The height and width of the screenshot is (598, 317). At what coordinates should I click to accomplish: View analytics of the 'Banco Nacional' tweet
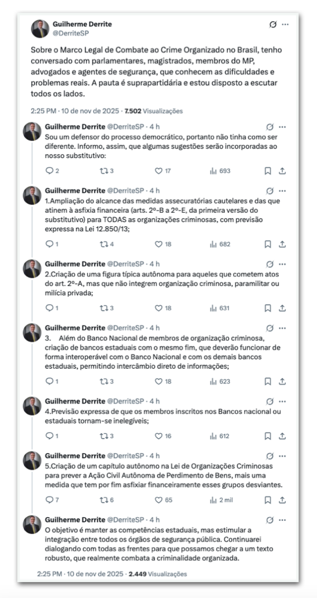pos(214,381)
